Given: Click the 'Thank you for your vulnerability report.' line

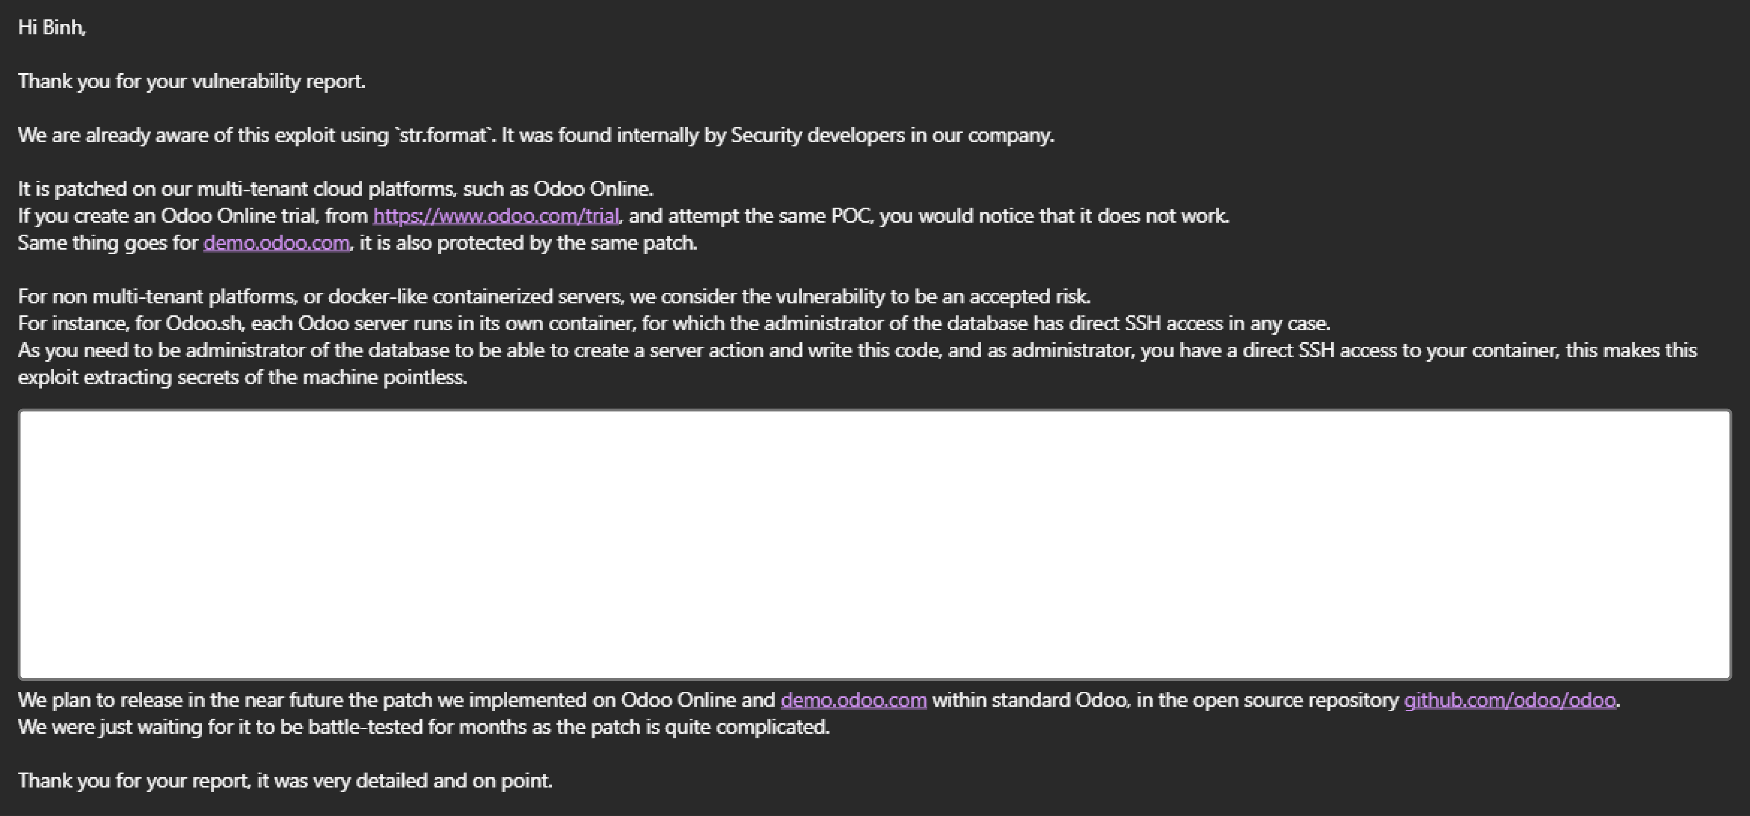Looking at the screenshot, I should point(192,82).
